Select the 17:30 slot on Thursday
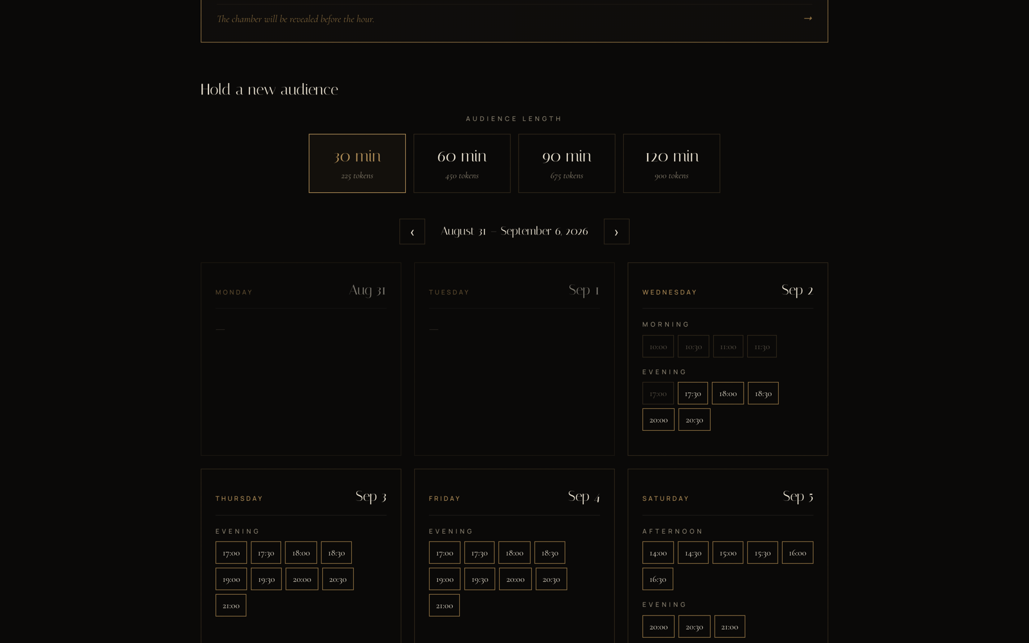Image resolution: width=1029 pixels, height=643 pixels. tap(266, 553)
